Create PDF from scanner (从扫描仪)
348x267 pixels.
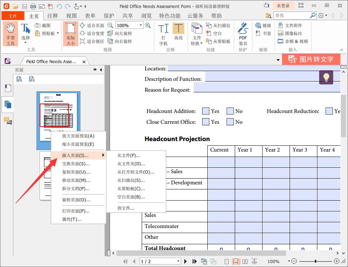pyautogui.click(x=218, y=25)
